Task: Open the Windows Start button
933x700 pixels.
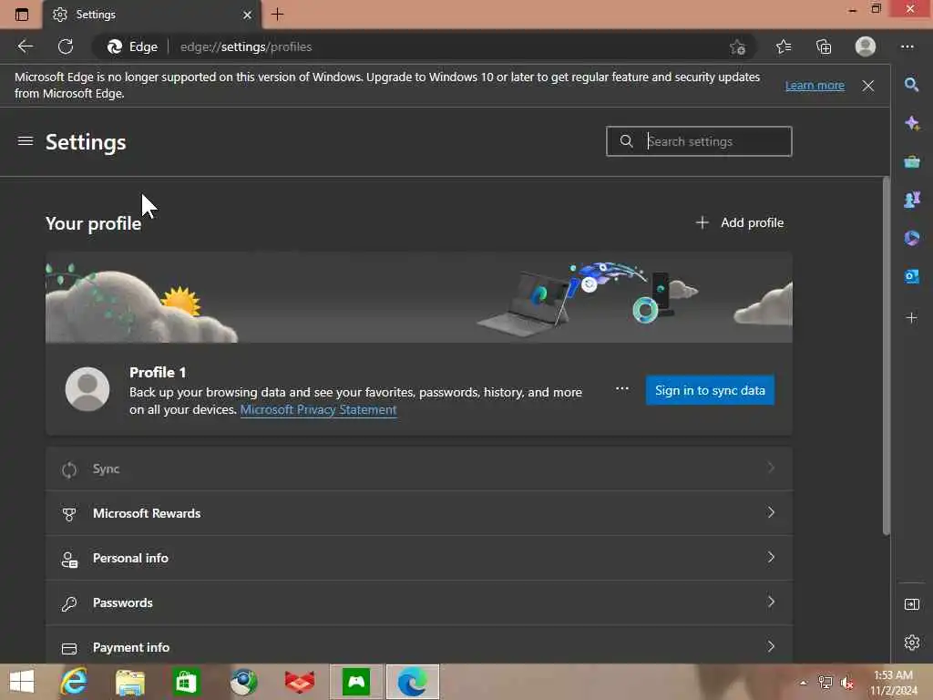Action: pyautogui.click(x=22, y=682)
